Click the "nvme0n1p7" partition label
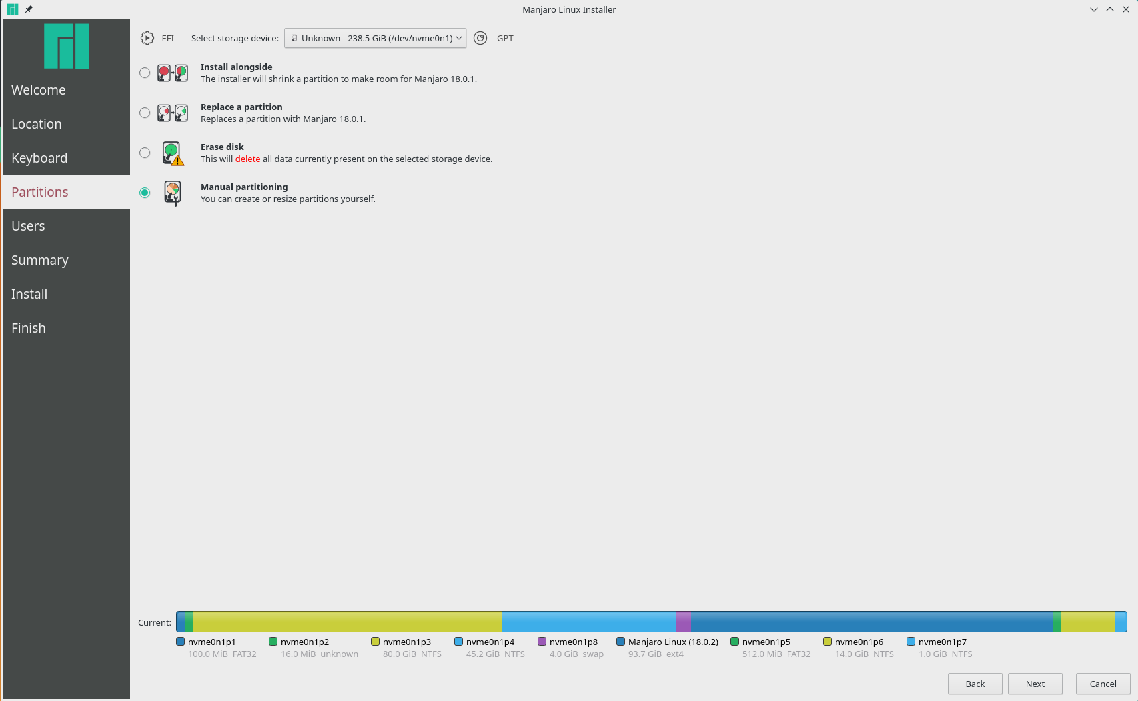This screenshot has height=701, width=1138. (x=943, y=642)
